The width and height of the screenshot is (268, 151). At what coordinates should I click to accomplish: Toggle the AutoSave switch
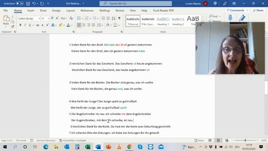pyautogui.click(x=20, y=3)
